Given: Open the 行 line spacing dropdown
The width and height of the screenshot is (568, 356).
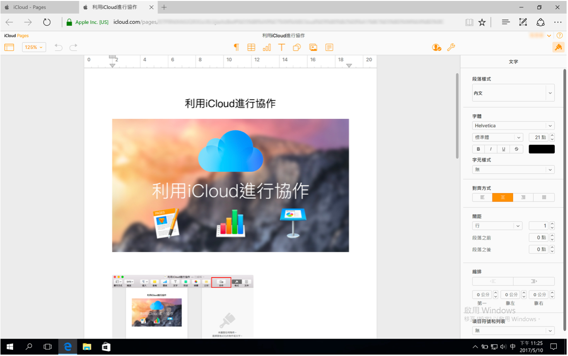Looking at the screenshot, I should pos(497,226).
